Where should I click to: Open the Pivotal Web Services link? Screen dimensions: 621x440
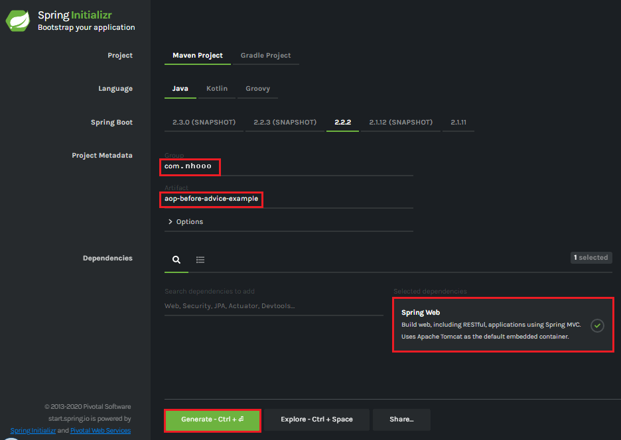pos(100,431)
